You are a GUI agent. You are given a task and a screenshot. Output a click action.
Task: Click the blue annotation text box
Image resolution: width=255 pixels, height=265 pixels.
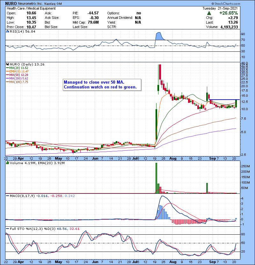[x=102, y=85]
